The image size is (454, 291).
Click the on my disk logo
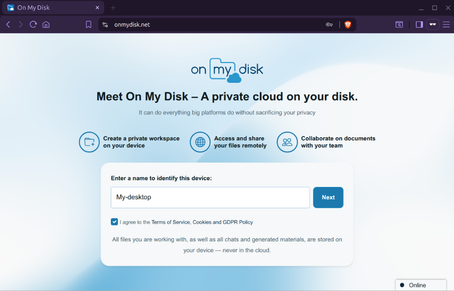tap(227, 70)
